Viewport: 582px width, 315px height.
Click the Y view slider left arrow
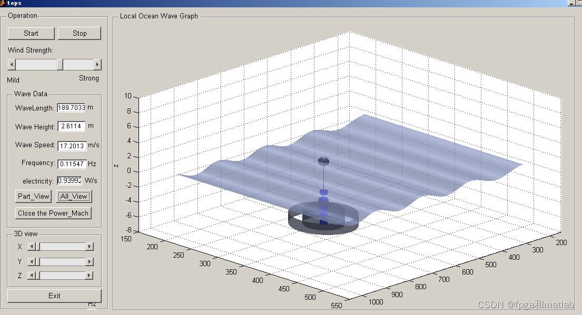pyautogui.click(x=32, y=262)
